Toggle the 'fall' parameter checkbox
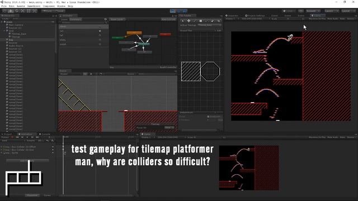This screenshot has height=201, width=358. click(100, 35)
